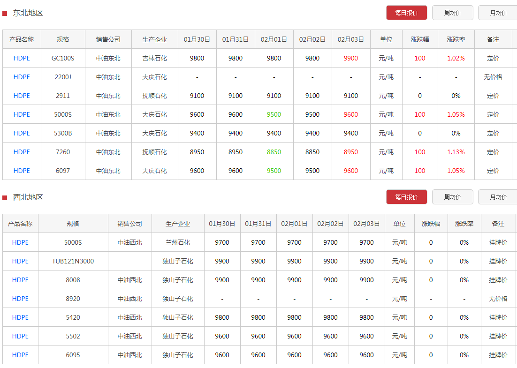
Task: Click 涨跌幅 header in 东北地区 table
Action: pyautogui.click(x=420, y=39)
